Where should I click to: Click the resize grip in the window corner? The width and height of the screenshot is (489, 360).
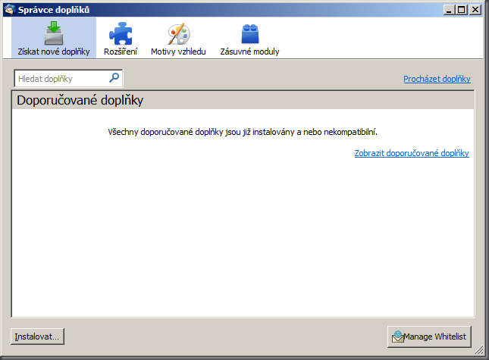(478, 350)
